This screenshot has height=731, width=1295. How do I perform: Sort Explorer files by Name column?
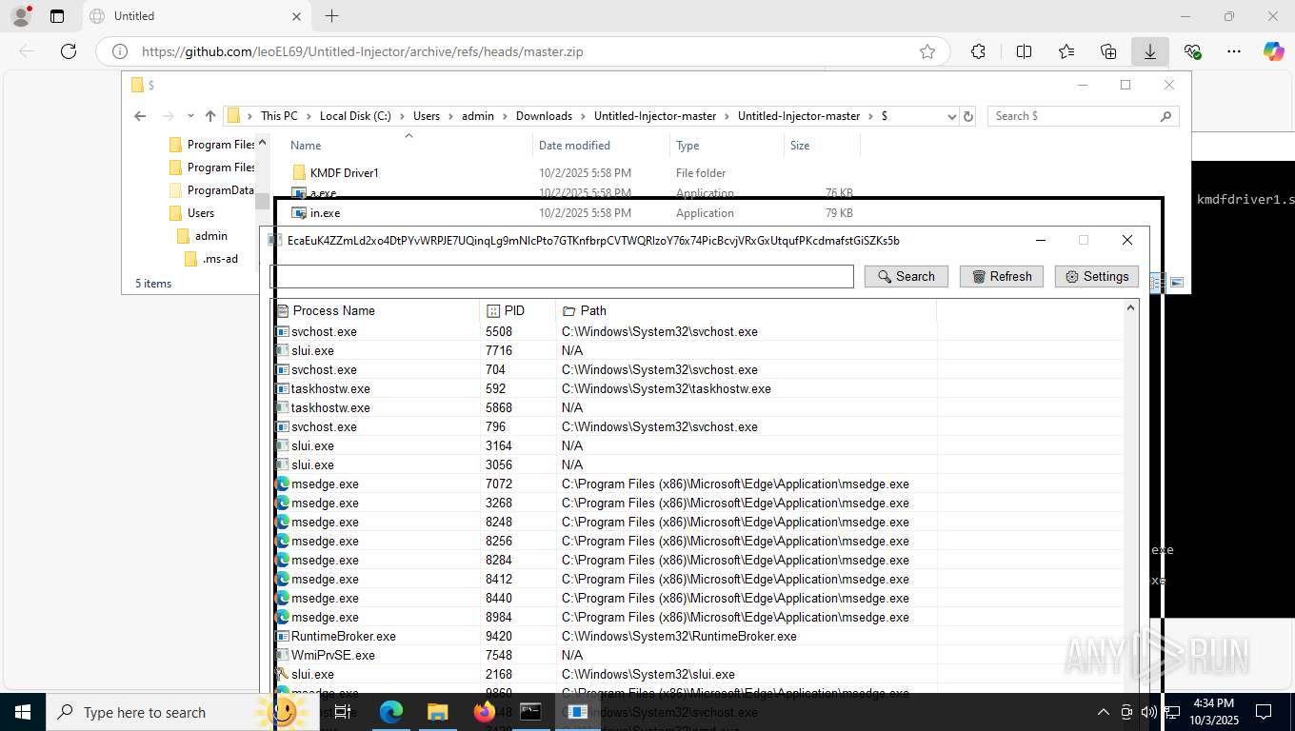coord(305,146)
